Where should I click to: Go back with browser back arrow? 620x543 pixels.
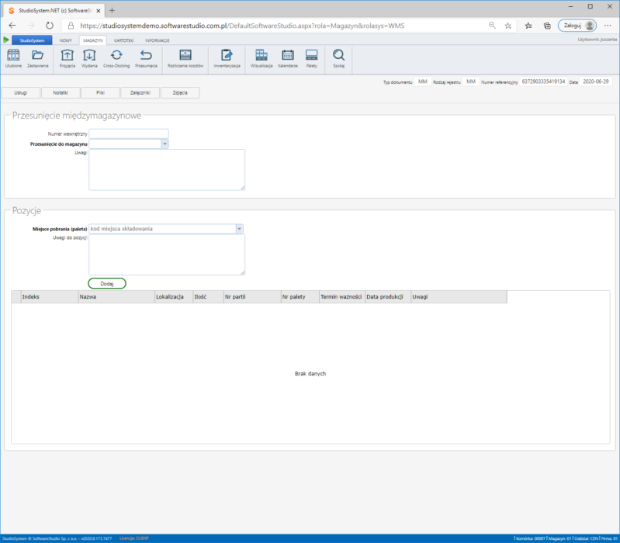coord(12,26)
